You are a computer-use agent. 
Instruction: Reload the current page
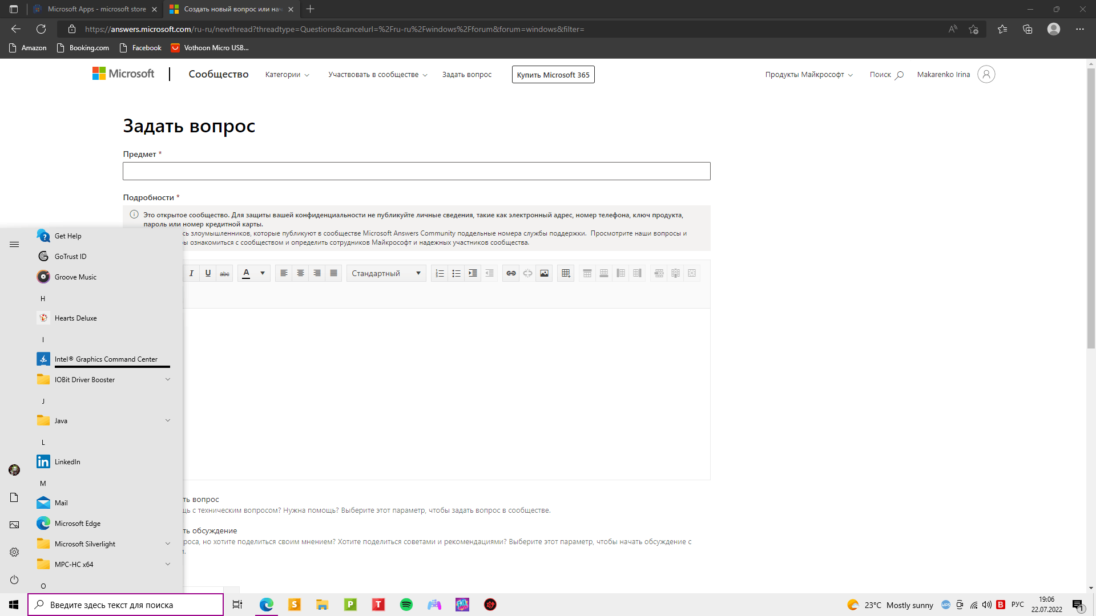(41, 29)
